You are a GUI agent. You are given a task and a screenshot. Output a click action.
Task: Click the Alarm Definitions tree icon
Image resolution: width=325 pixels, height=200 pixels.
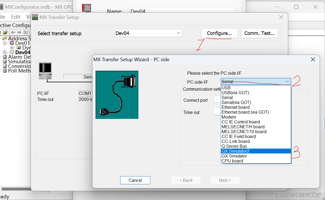tap(5, 57)
